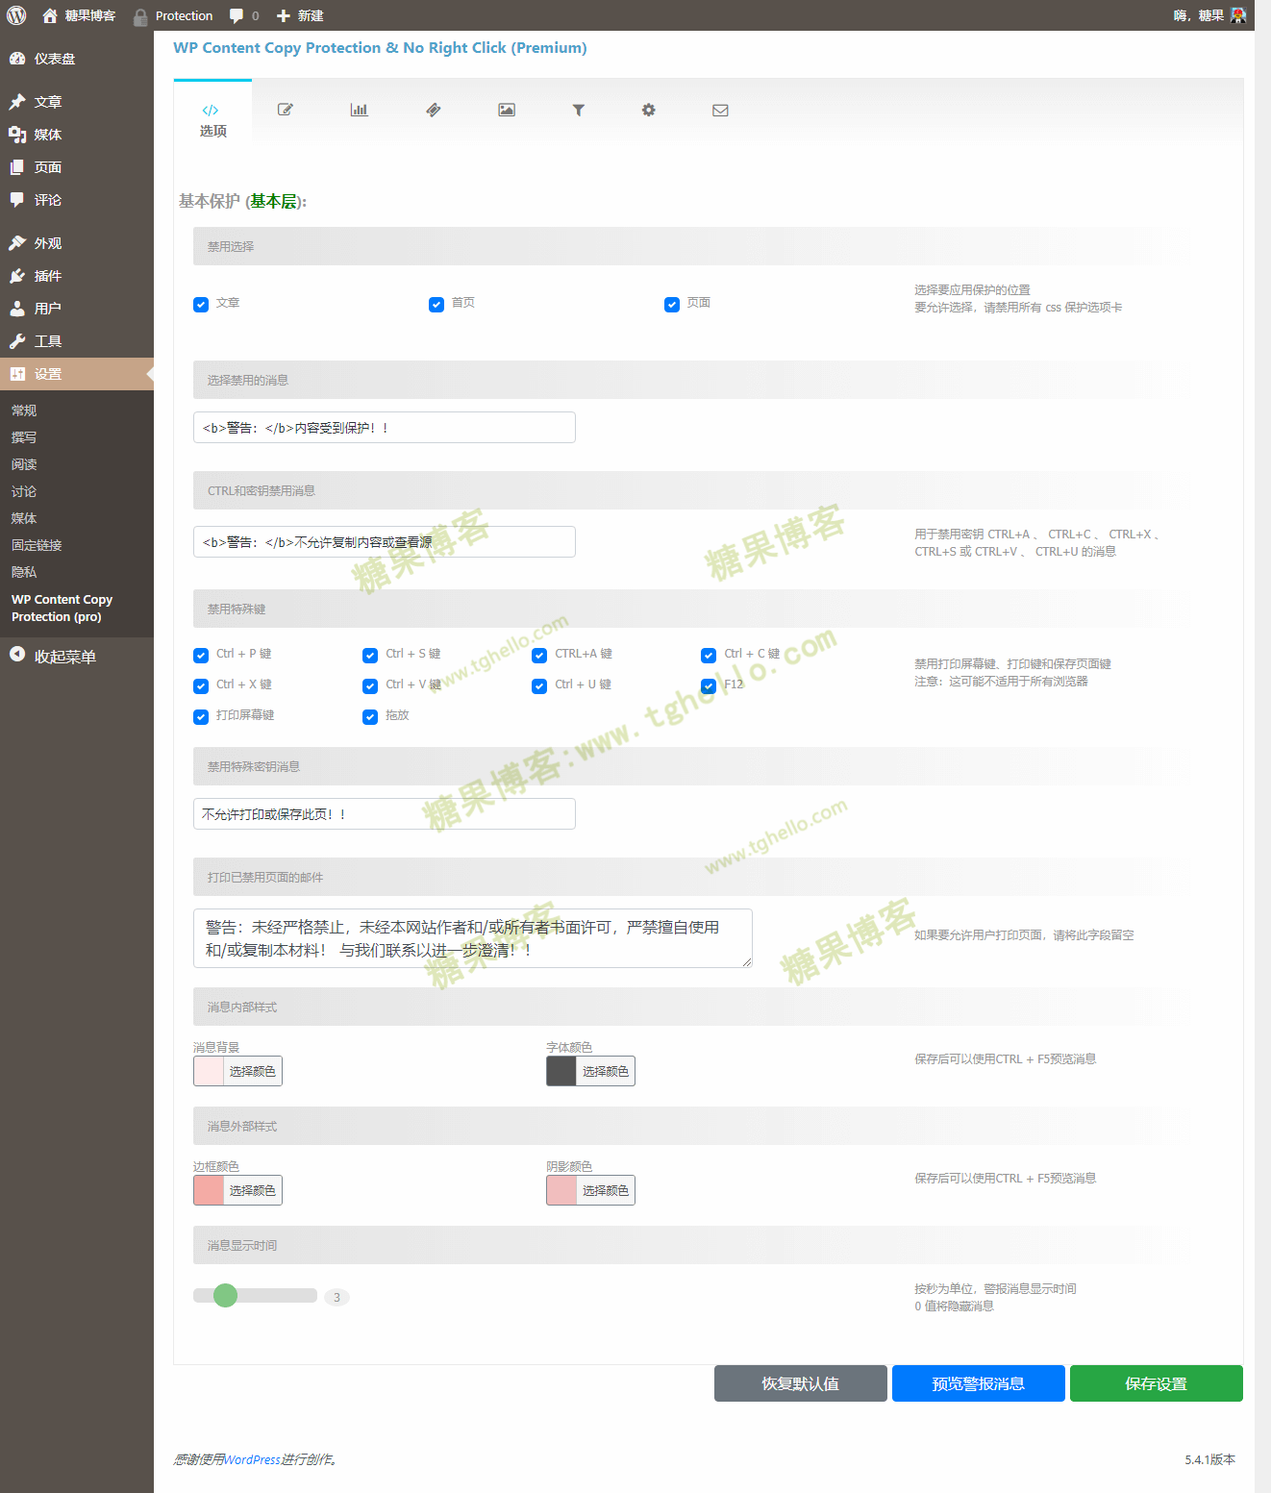This screenshot has height=1493, width=1271.
Task: Click the 不允许打印或保存此页 input field
Action: (385, 813)
